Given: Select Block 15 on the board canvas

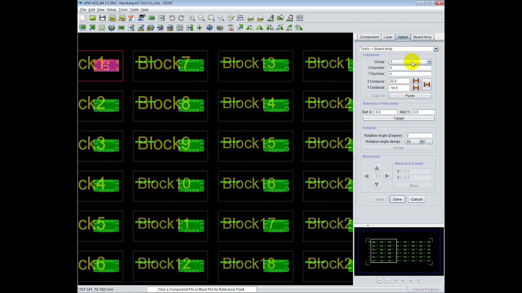Looking at the screenshot, I should pyautogui.click(x=256, y=146).
